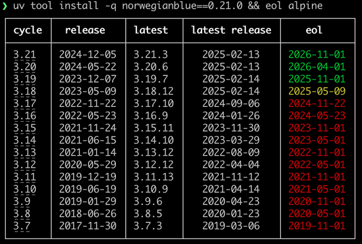This screenshot has width=362, height=244.
Task: Click latest version 3.13.12
Action: pos(154,153)
